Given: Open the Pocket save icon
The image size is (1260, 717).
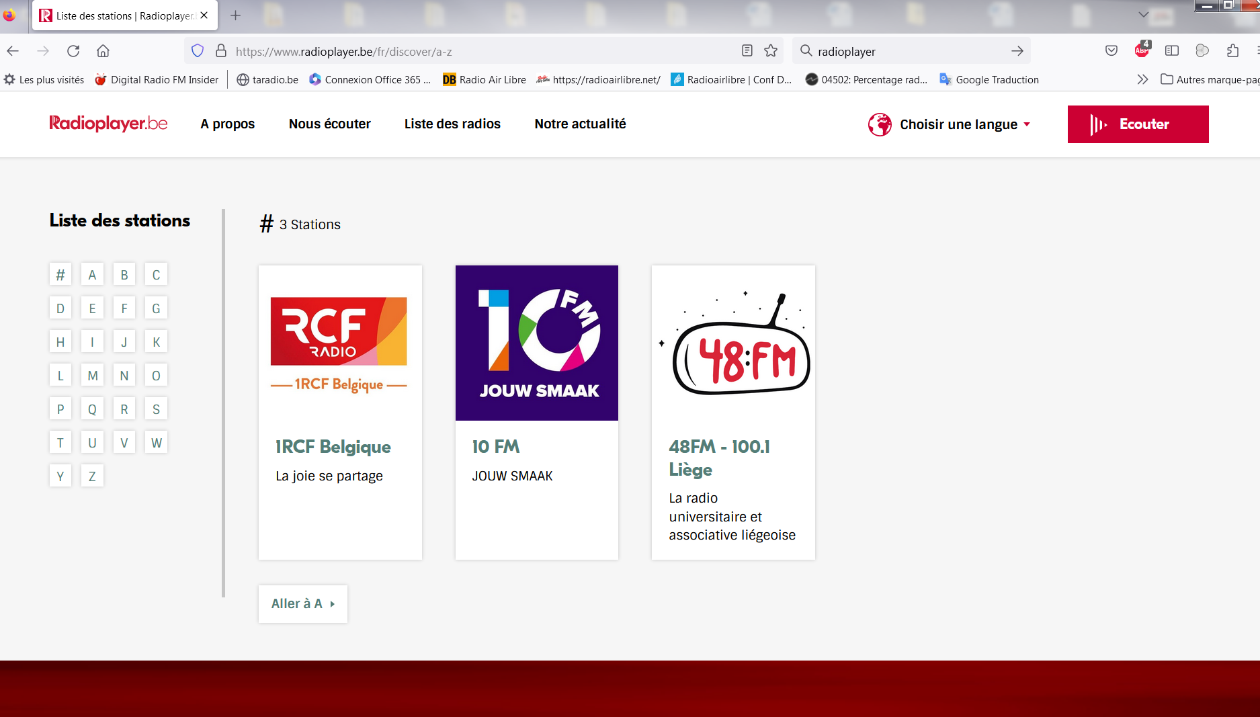Looking at the screenshot, I should coord(1111,51).
